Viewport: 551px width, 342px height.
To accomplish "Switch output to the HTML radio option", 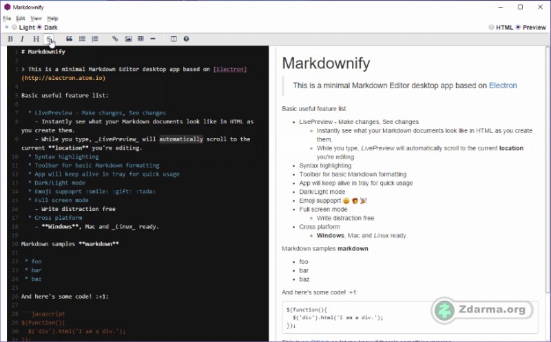I will [x=491, y=27].
